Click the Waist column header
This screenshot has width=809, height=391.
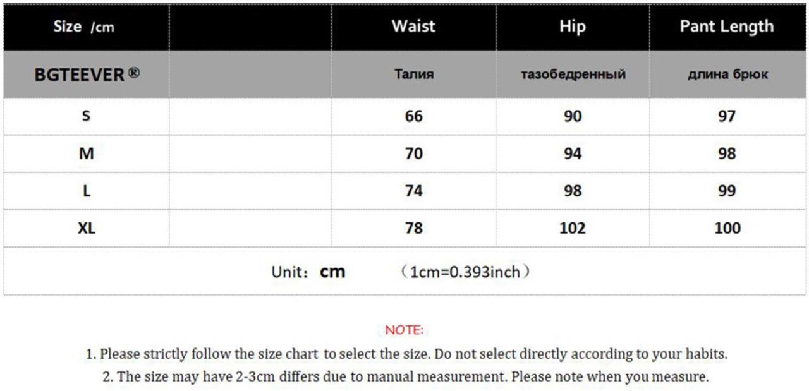pyautogui.click(x=413, y=27)
